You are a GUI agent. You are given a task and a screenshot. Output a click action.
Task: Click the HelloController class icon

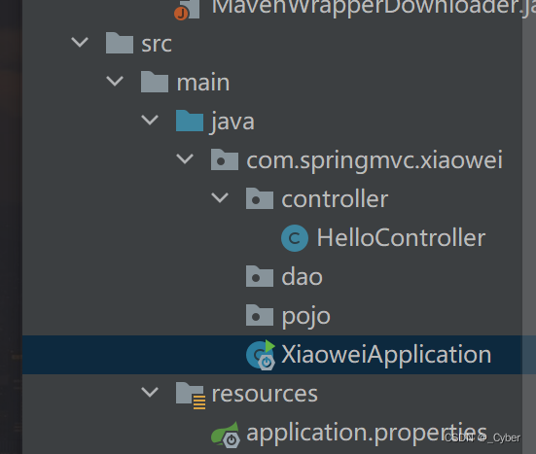pyautogui.click(x=295, y=238)
